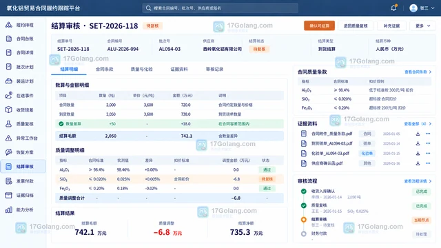The width and height of the screenshot is (441, 248).
Task: Click the 待复核 badge beside the page title
Action: [x=152, y=26]
